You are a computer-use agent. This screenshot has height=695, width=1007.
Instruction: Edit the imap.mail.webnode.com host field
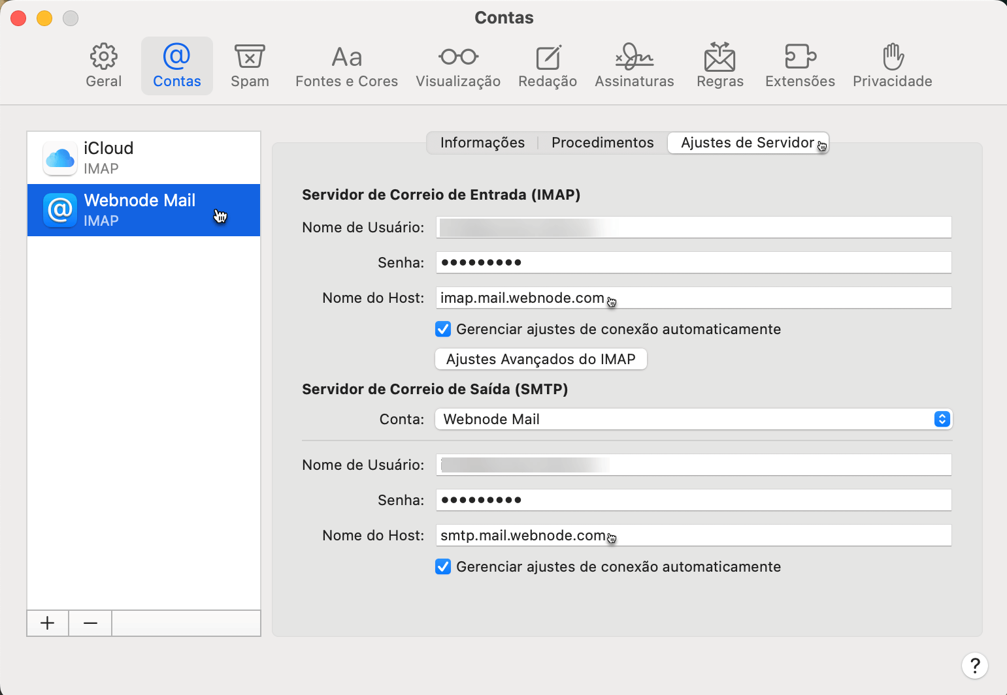click(x=693, y=298)
